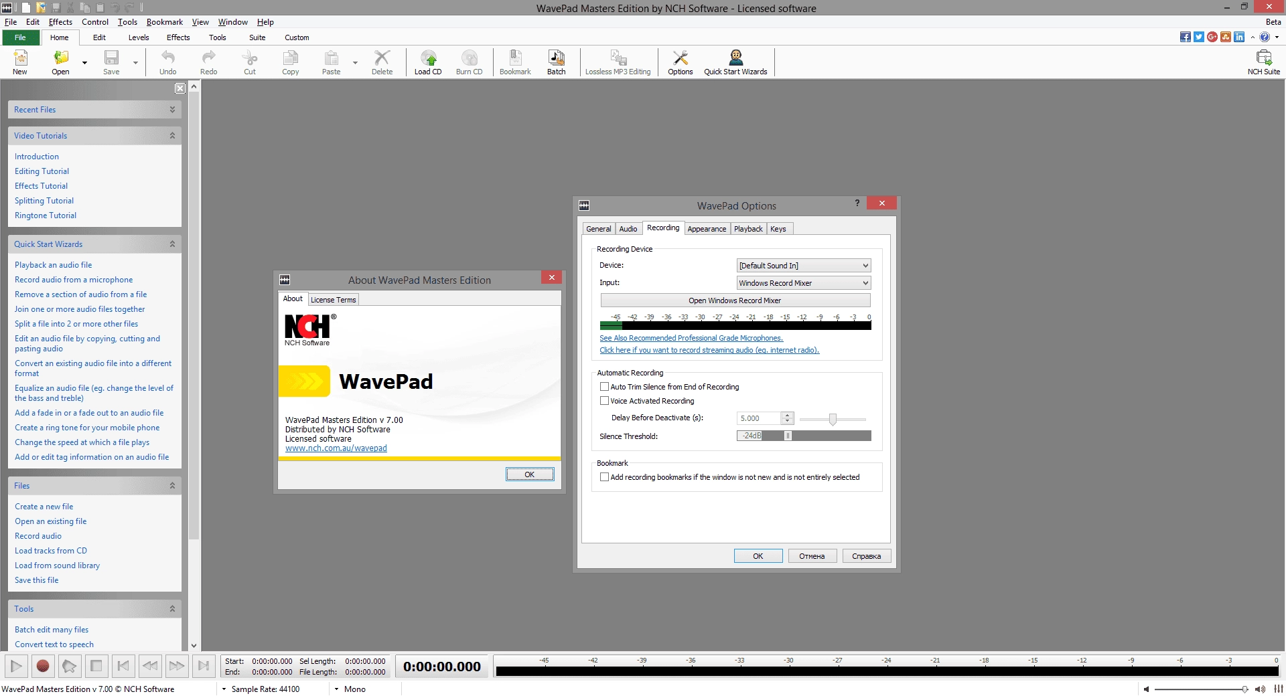The height and width of the screenshot is (696, 1286).
Task: Collapse the Quick Start Wizards panel
Action: [x=172, y=244]
